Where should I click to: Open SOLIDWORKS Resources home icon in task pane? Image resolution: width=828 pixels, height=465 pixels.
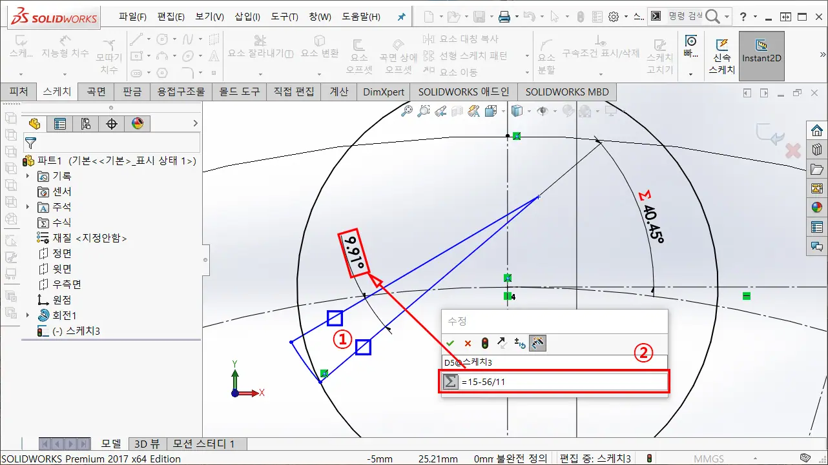coord(817,130)
